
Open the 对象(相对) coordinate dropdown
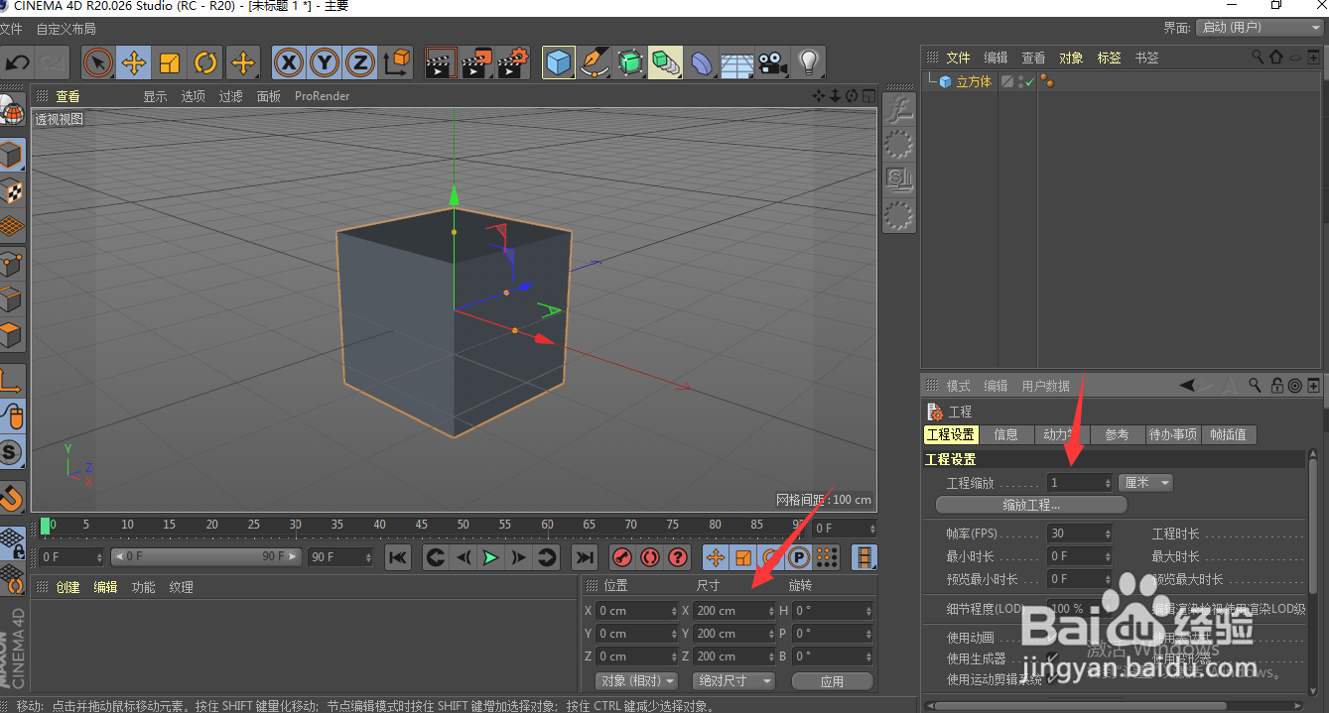click(x=635, y=680)
